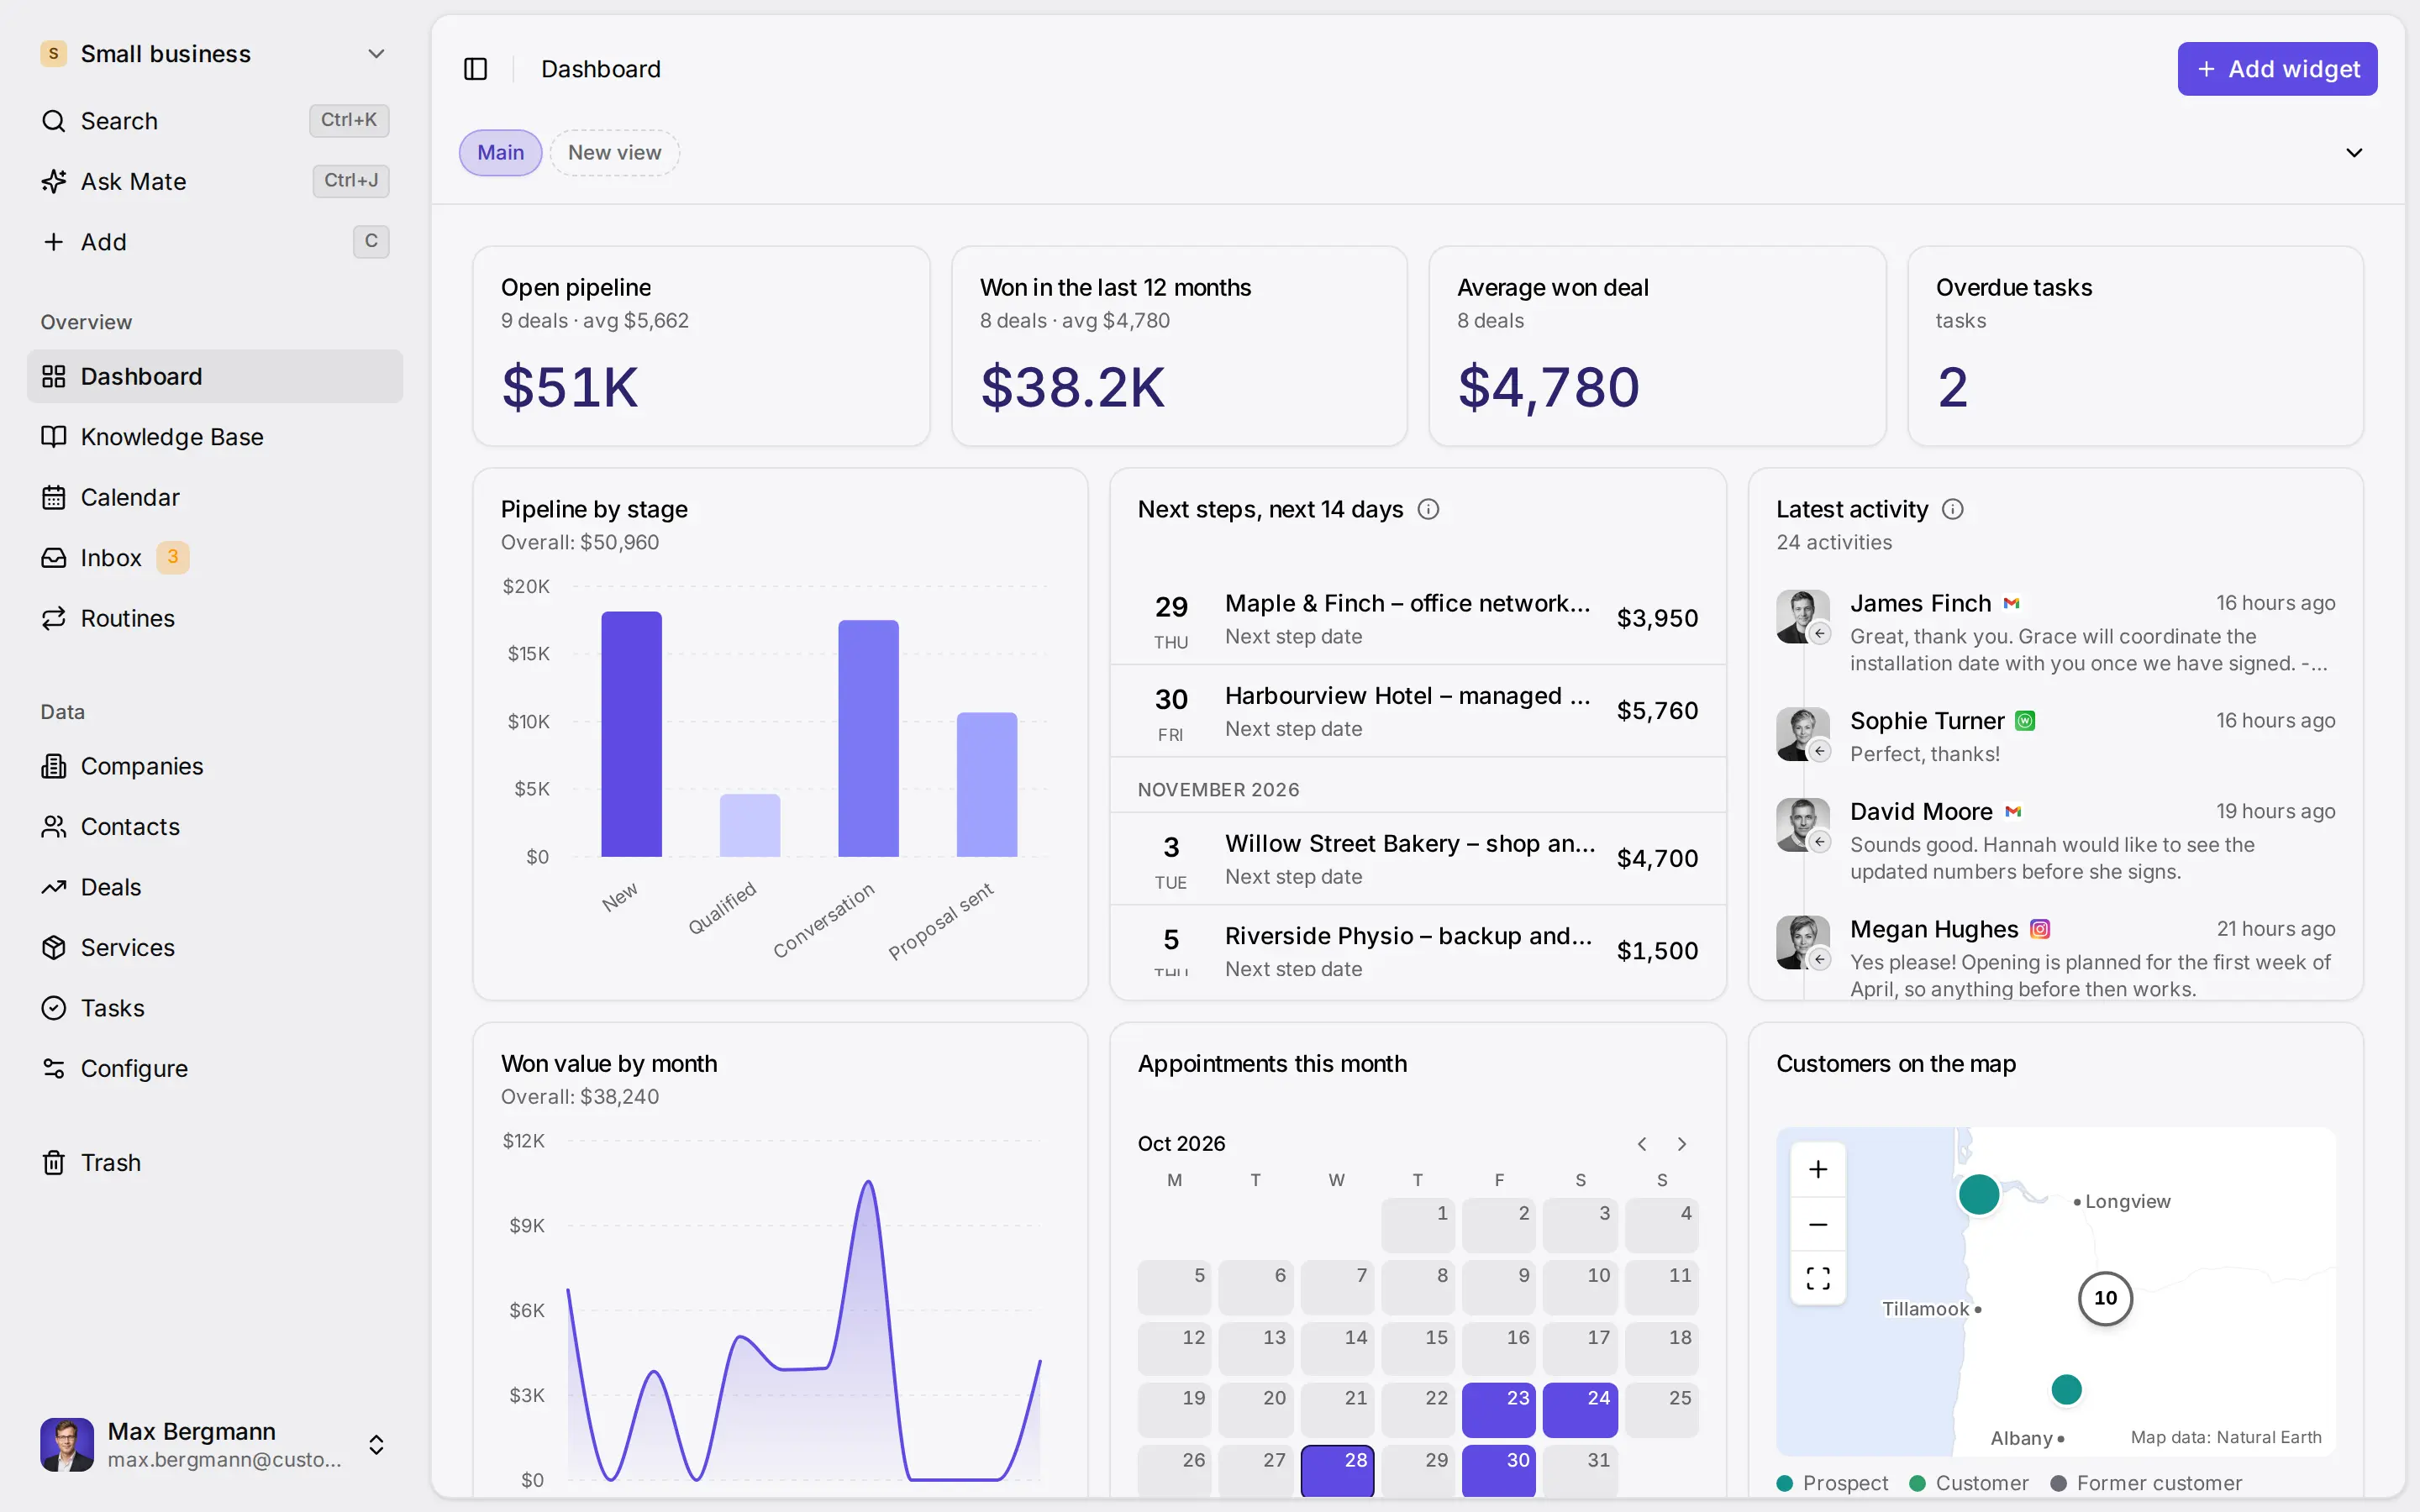The width and height of the screenshot is (2420, 1512).
Task: Open the Tasks check-circle icon
Action: [53, 1008]
